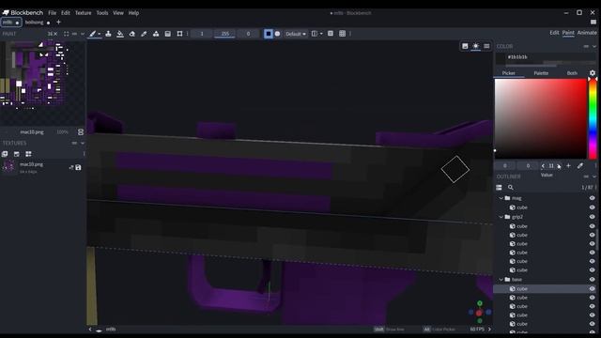Hide the mag group eye icon
The width and height of the screenshot is (601, 338).
point(593,198)
